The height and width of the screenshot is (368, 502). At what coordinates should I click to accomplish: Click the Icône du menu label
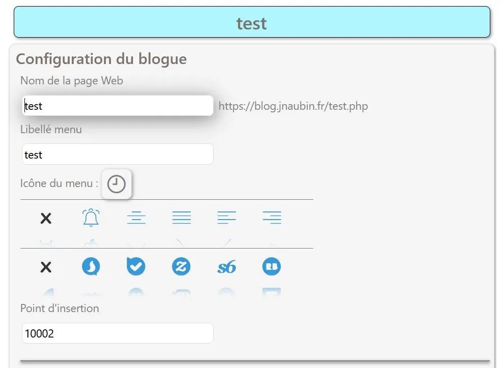pyautogui.click(x=59, y=183)
